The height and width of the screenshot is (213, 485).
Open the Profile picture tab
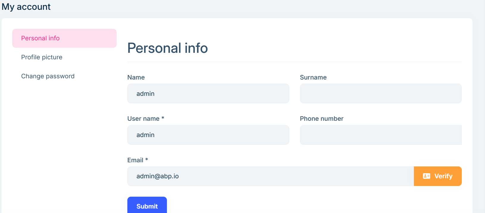coord(42,57)
